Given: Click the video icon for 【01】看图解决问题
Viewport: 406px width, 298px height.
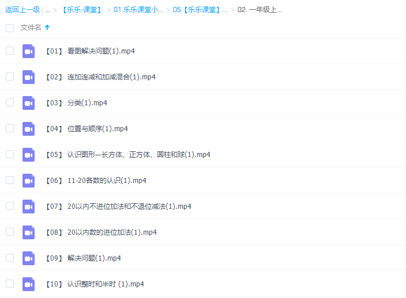Looking at the screenshot, I should pos(28,51).
